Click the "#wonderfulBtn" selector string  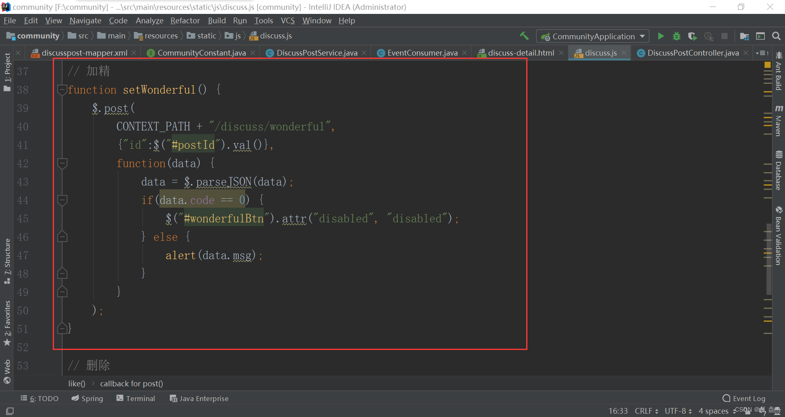coord(223,218)
